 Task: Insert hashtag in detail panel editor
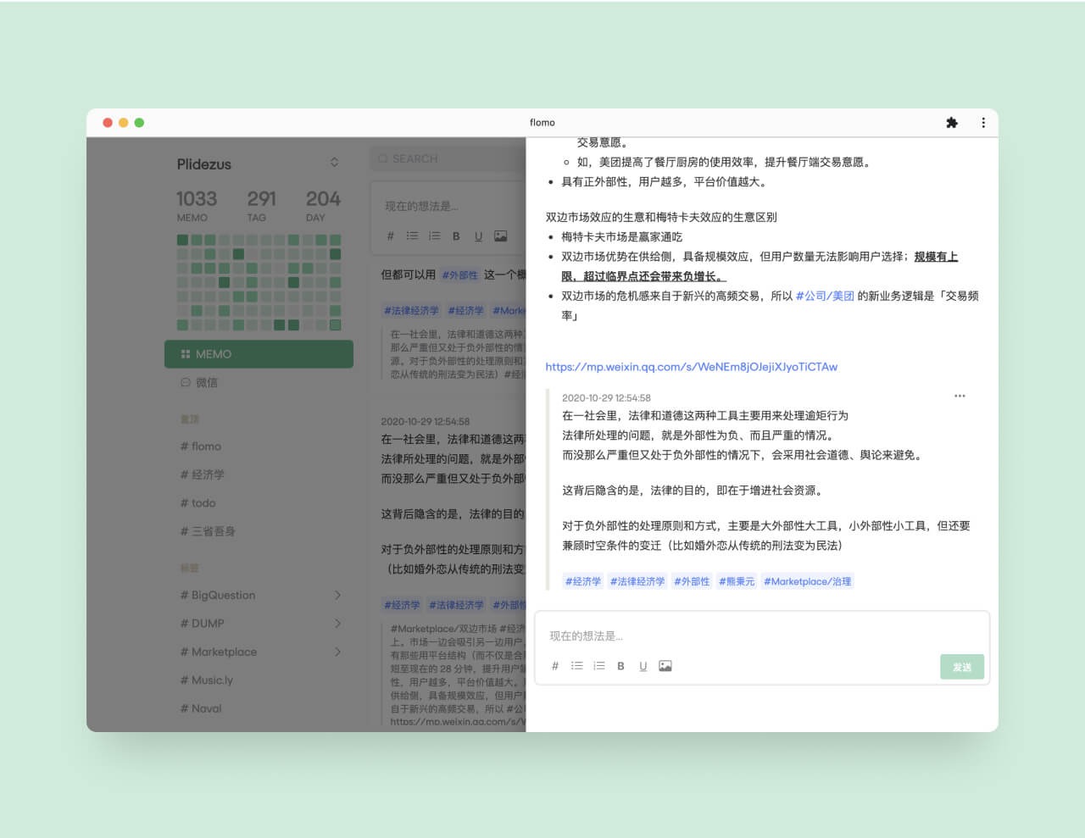(x=555, y=666)
